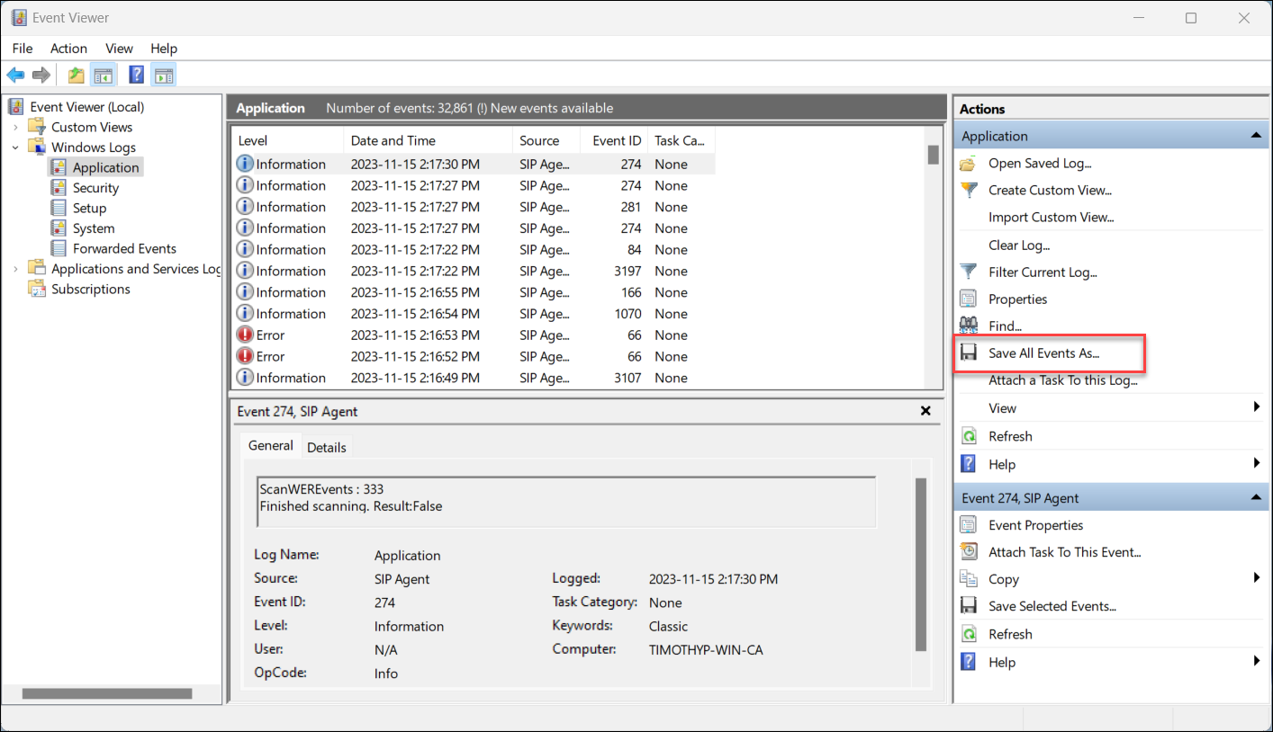The height and width of the screenshot is (732, 1273).
Task: Select the General tab
Action: tap(271, 445)
